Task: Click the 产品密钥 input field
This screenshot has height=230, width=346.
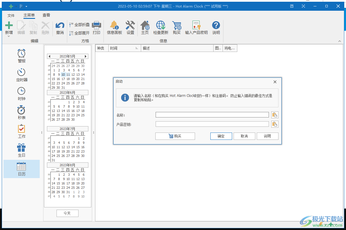Action: [212, 124]
